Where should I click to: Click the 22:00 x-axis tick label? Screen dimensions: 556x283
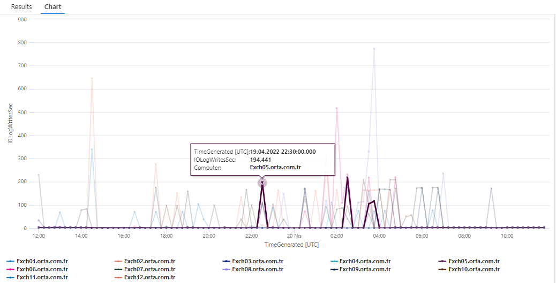(x=251, y=235)
